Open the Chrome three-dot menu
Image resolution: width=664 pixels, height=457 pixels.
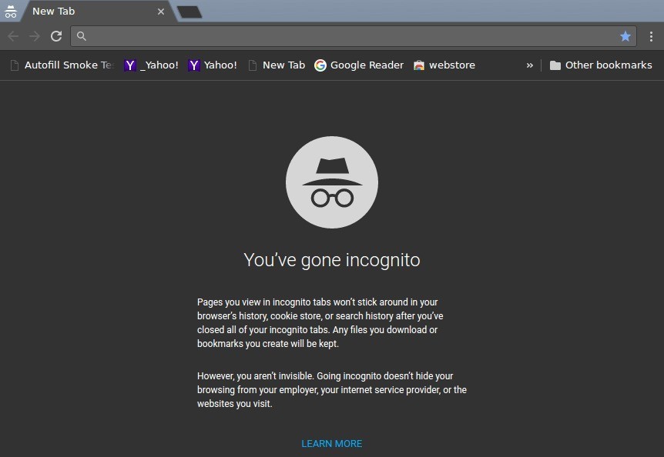click(x=652, y=35)
